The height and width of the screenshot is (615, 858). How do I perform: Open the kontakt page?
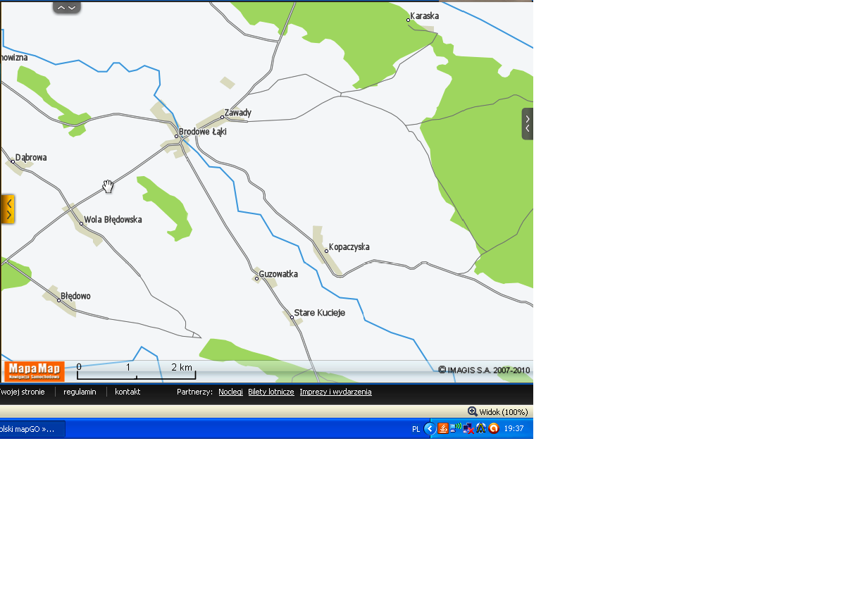128,392
